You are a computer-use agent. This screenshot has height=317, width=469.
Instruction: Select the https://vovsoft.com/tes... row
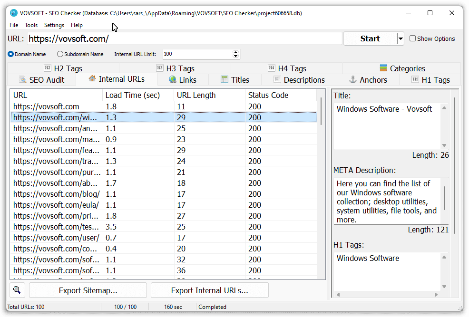click(164, 227)
